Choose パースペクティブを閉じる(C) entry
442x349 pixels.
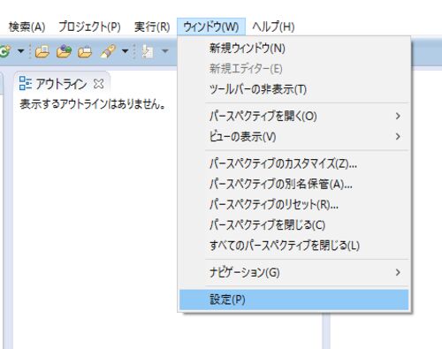tap(293, 225)
